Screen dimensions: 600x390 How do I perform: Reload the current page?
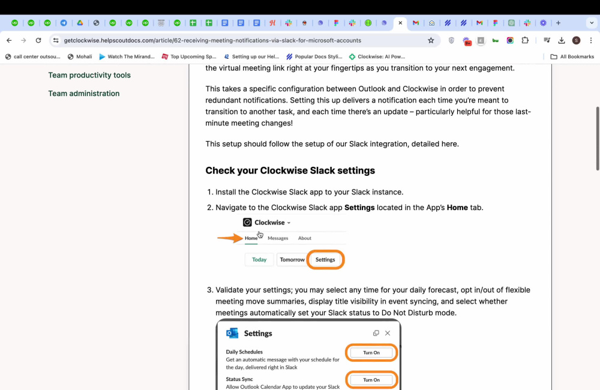[38, 41]
